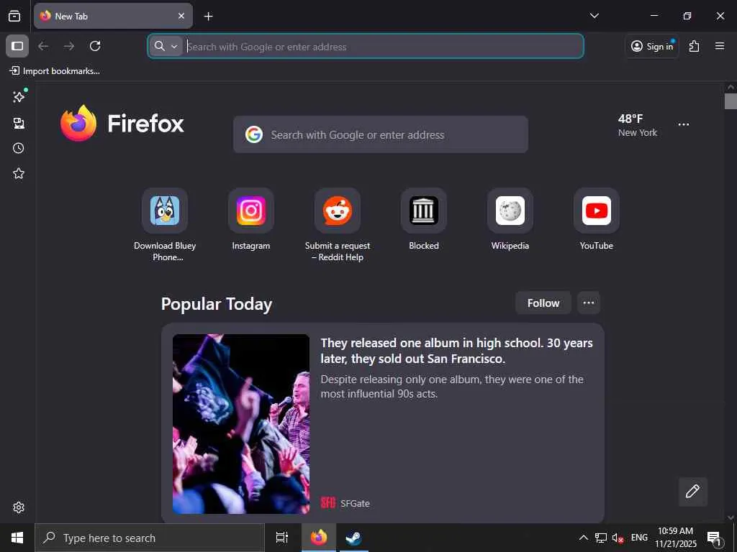
Task: Open a new tab with plus button
Action: tap(208, 17)
